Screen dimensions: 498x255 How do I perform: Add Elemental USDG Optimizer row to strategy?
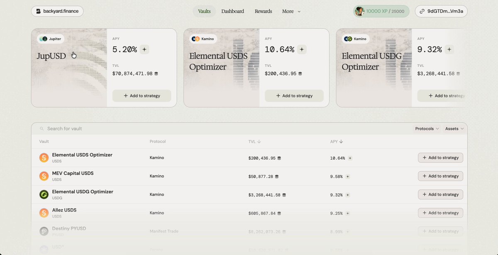(x=440, y=194)
